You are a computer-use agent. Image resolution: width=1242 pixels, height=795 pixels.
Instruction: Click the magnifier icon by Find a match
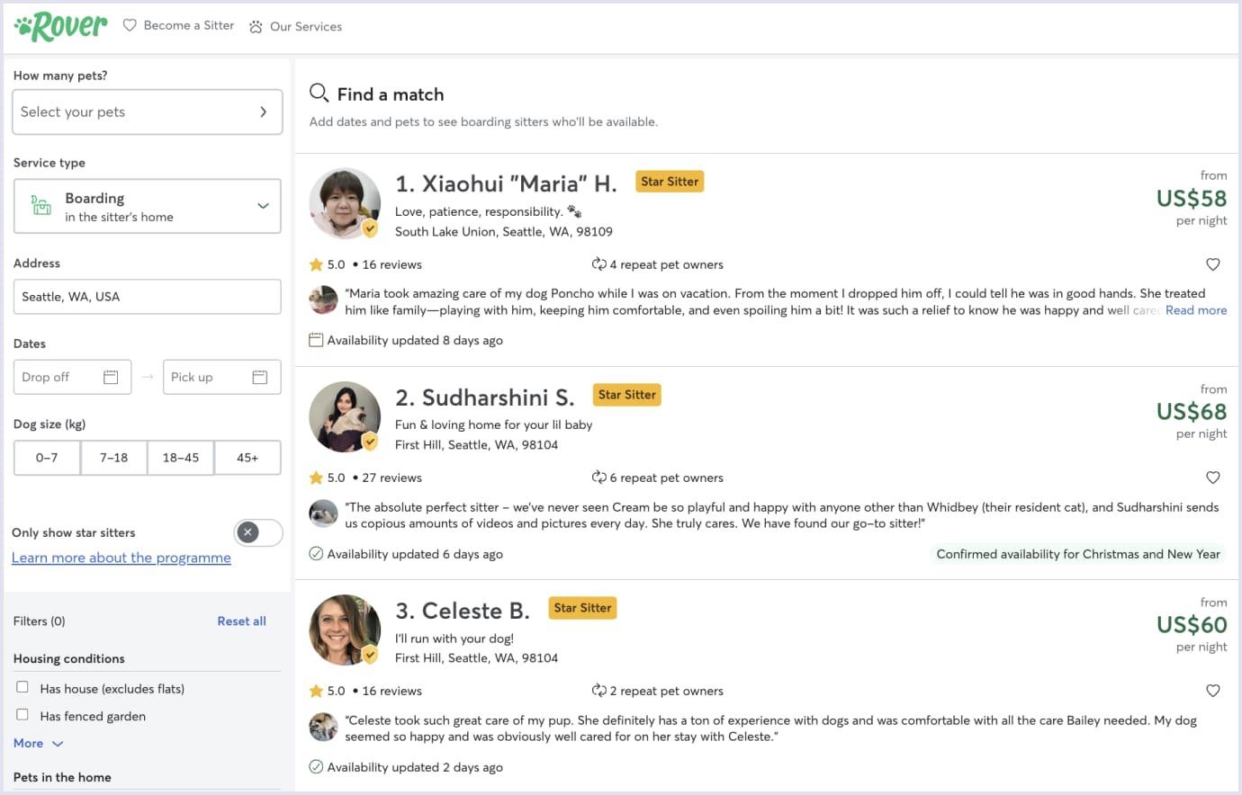click(x=319, y=93)
